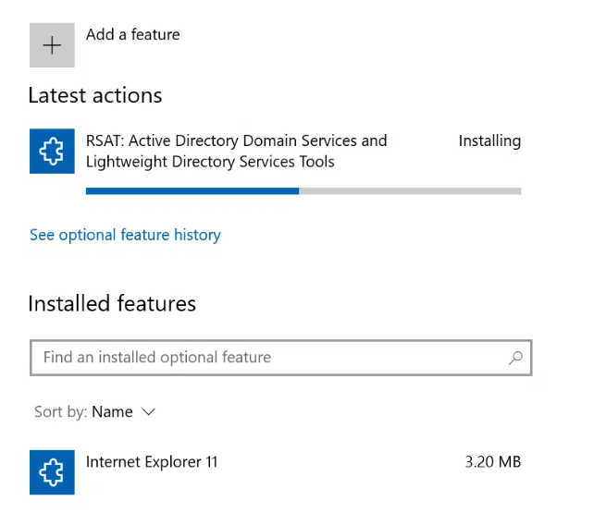Click the blue filled part of the progress bar
The width and height of the screenshot is (594, 513).
click(x=192, y=191)
